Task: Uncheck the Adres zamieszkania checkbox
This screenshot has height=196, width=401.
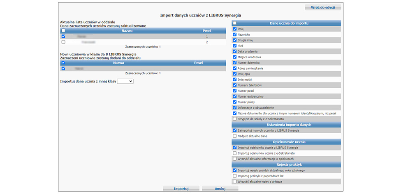Action: 234,68
